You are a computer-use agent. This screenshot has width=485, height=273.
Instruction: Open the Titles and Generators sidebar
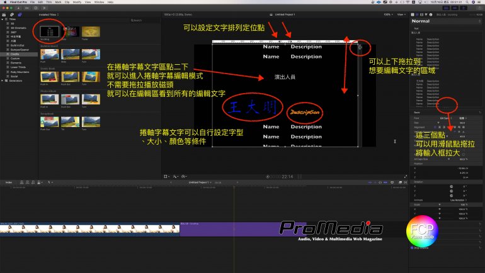click(x=19, y=13)
